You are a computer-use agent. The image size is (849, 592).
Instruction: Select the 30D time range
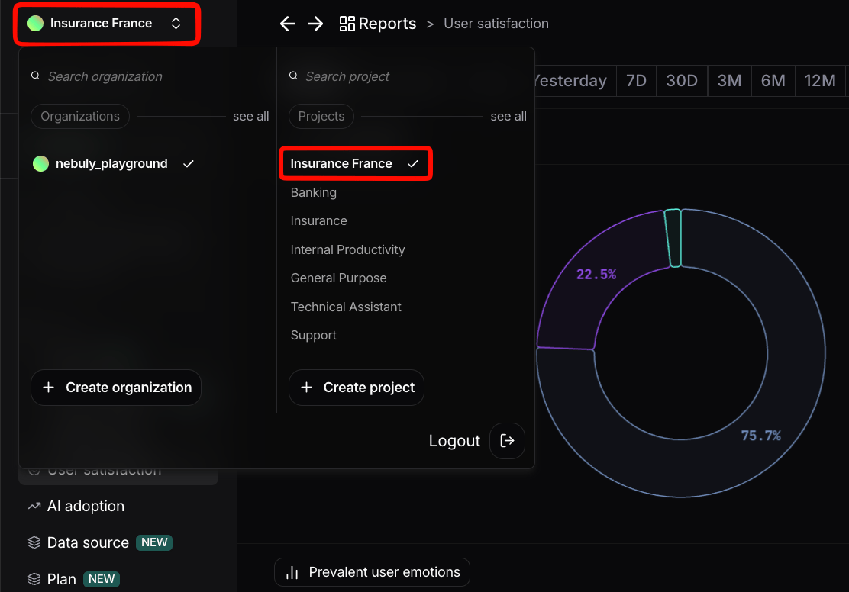coord(682,81)
